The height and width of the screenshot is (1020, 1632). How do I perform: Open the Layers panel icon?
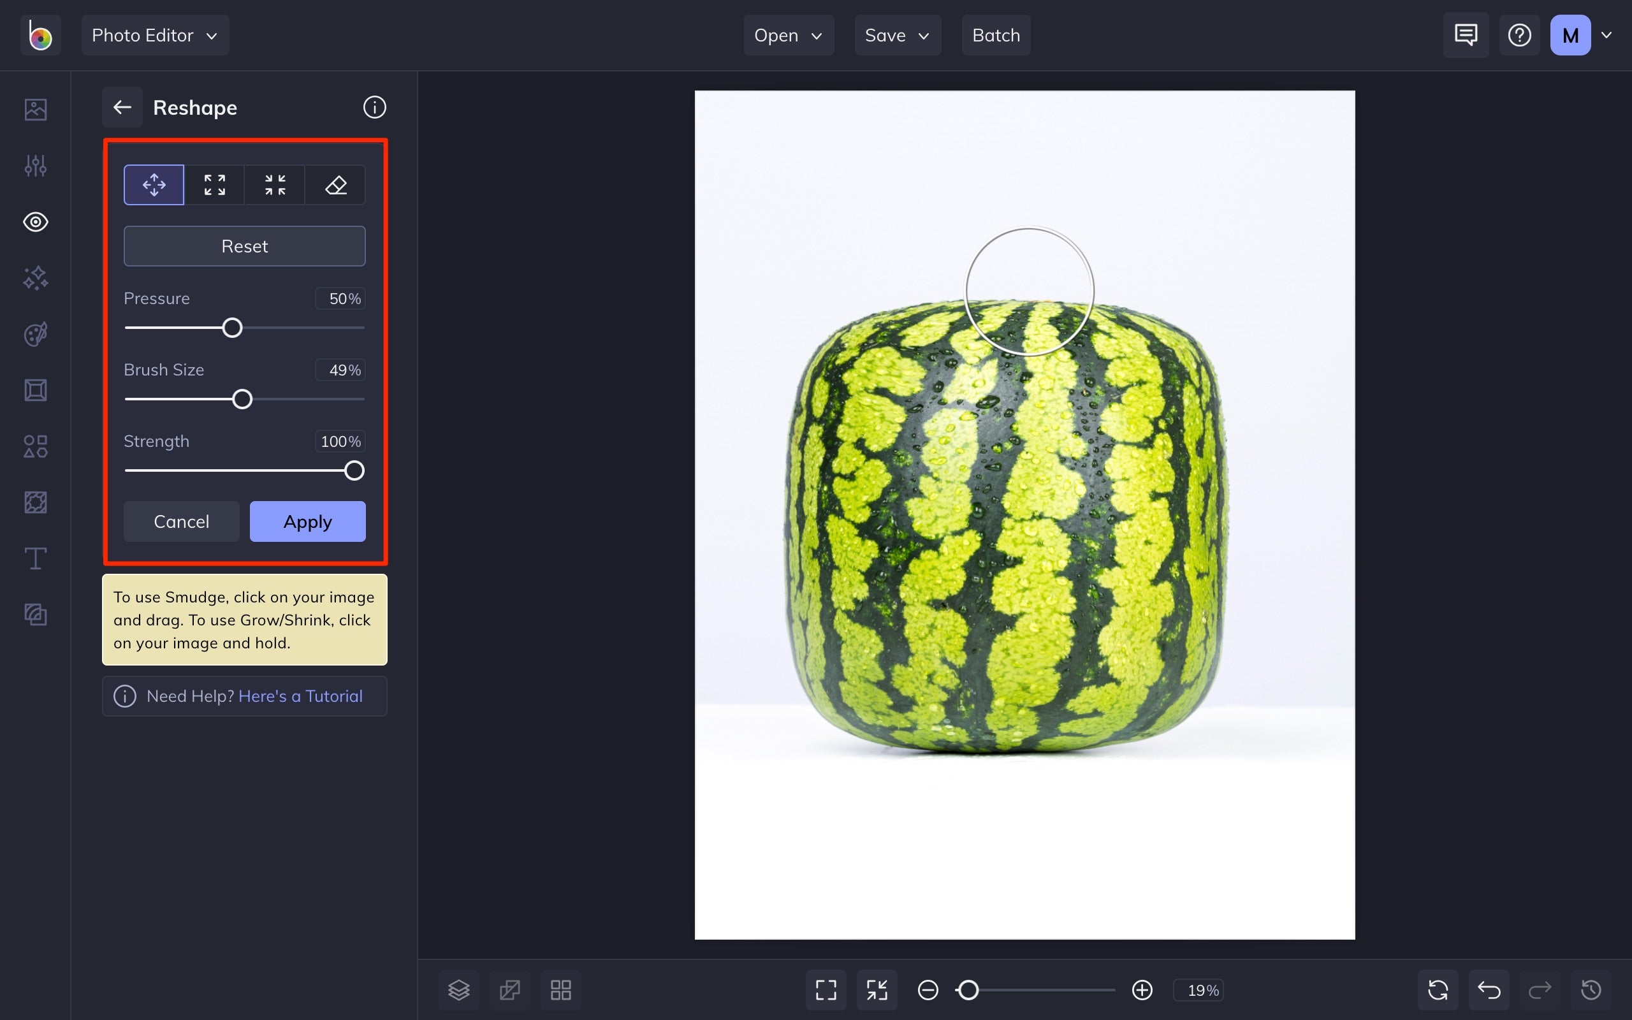458,989
